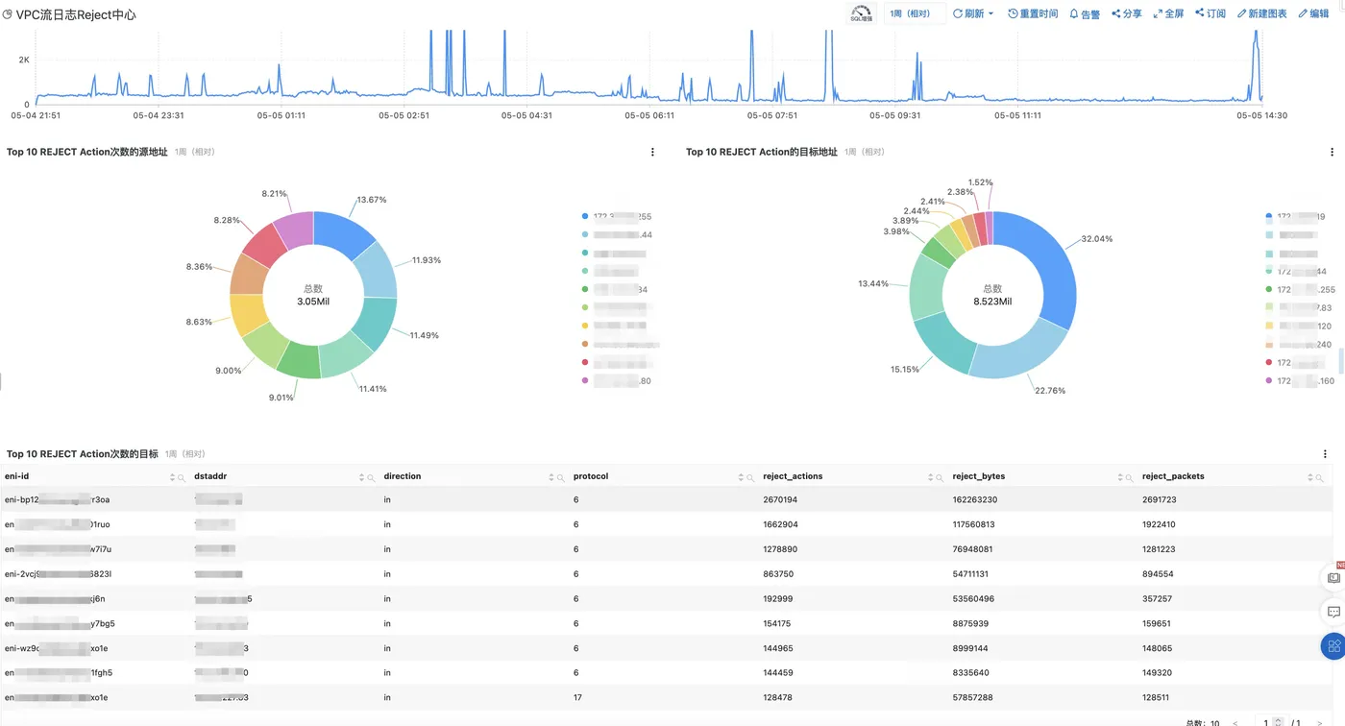Search within the dstaddr column

coord(371,477)
